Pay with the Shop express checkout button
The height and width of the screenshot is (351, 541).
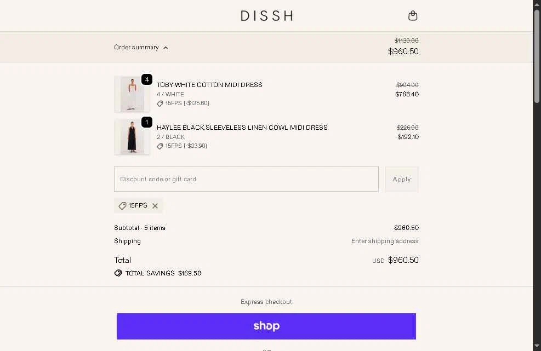tap(266, 326)
